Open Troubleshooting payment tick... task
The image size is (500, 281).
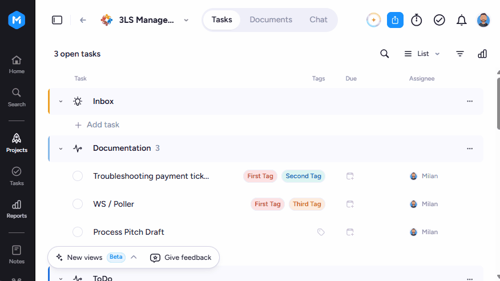[x=151, y=176]
